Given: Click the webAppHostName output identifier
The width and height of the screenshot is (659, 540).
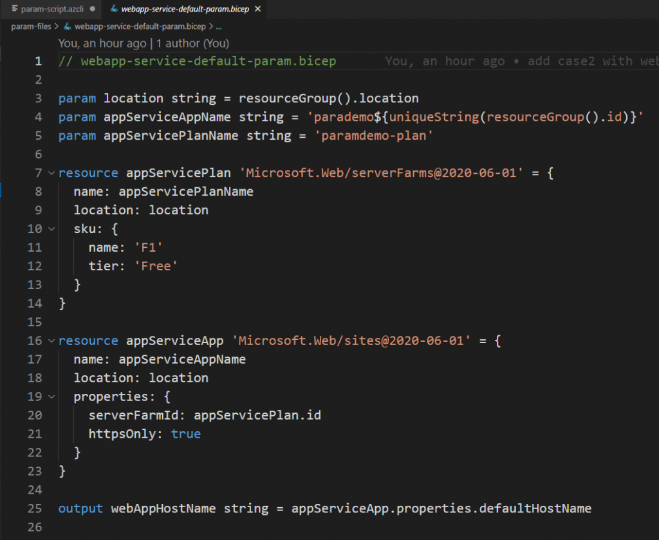Looking at the screenshot, I should (163, 508).
